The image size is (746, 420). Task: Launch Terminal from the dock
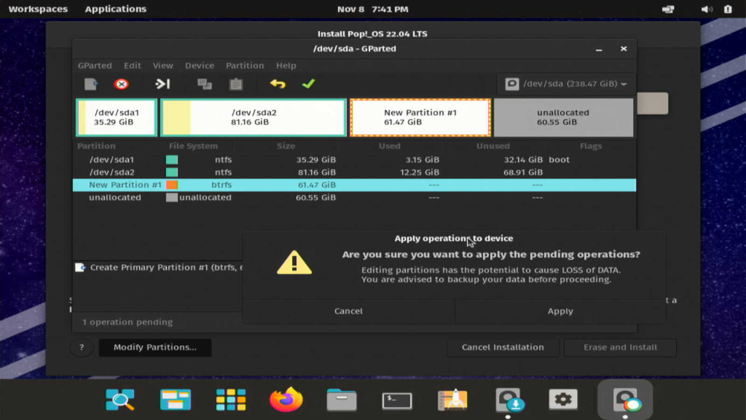[397, 400]
